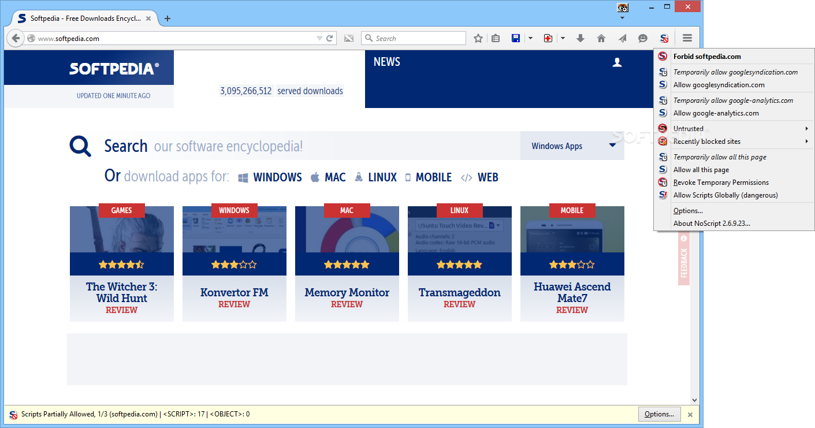Open dropdown next to red cross icon

(563, 38)
